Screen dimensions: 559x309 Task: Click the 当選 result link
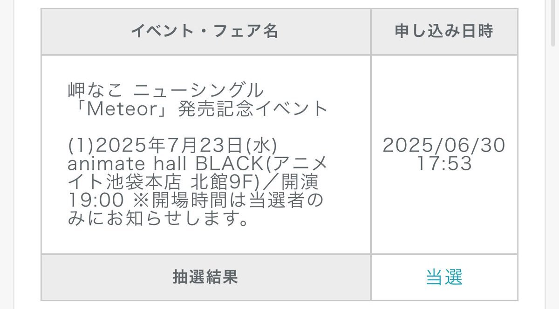(x=444, y=278)
